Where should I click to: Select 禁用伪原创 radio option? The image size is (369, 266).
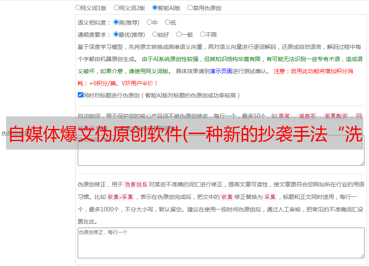coord(190,8)
